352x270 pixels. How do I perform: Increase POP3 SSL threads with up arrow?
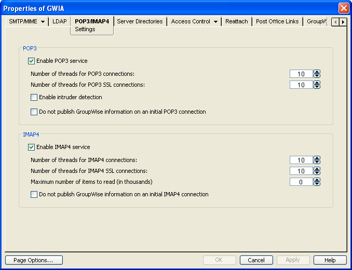(317, 83)
